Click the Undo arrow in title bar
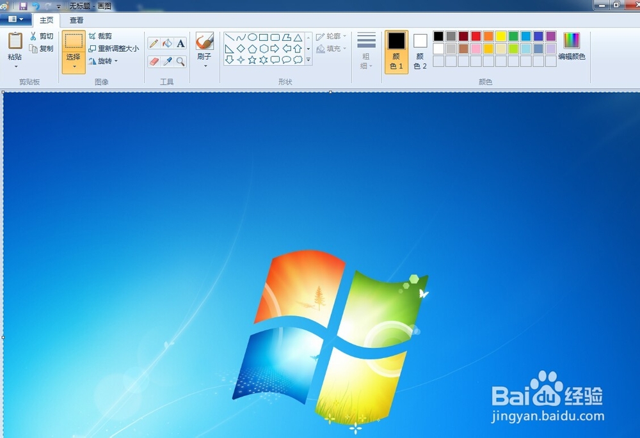Screen dimensions: 640x438 (x=35, y=6)
